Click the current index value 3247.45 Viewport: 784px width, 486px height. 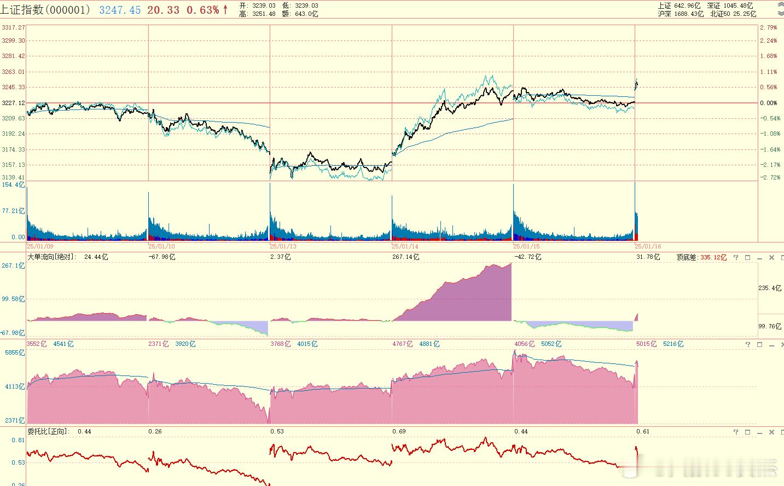(x=120, y=10)
